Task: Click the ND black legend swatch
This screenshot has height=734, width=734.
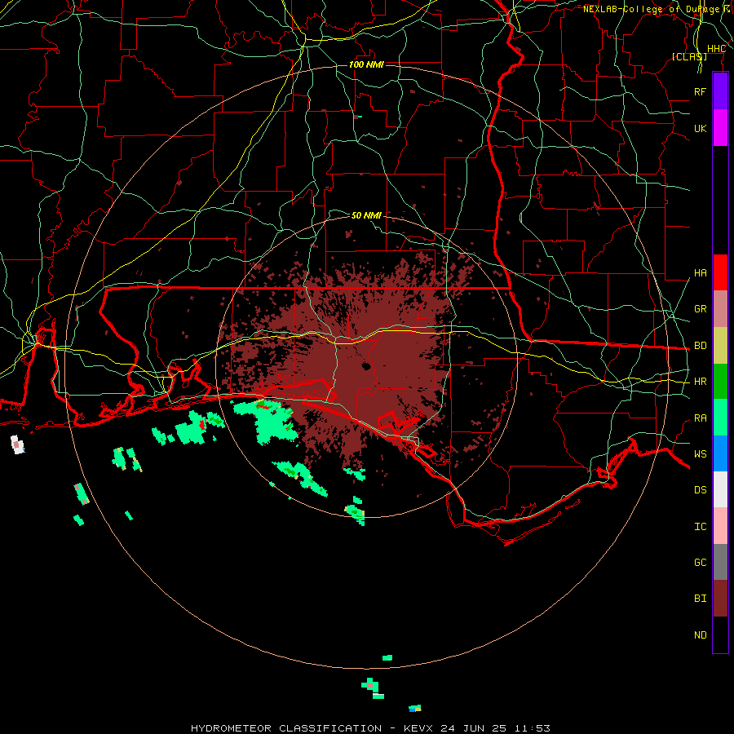Action: click(x=720, y=635)
